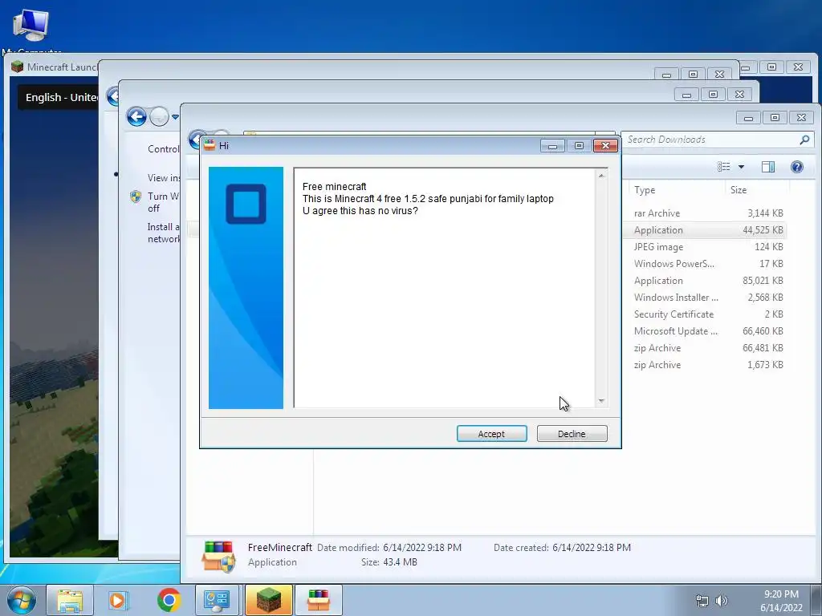The width and height of the screenshot is (822, 616).
Task: Toggle the preview pane icon in Downloads
Action: (768, 167)
